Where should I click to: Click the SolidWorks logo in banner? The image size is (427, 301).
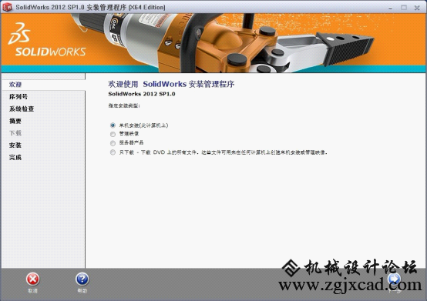[47, 40]
